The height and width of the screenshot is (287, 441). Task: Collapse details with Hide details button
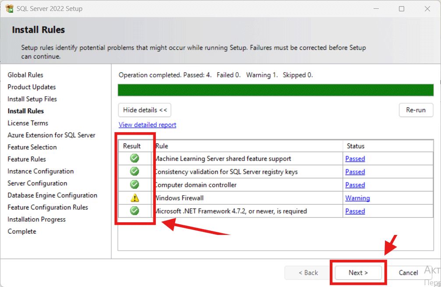click(145, 110)
